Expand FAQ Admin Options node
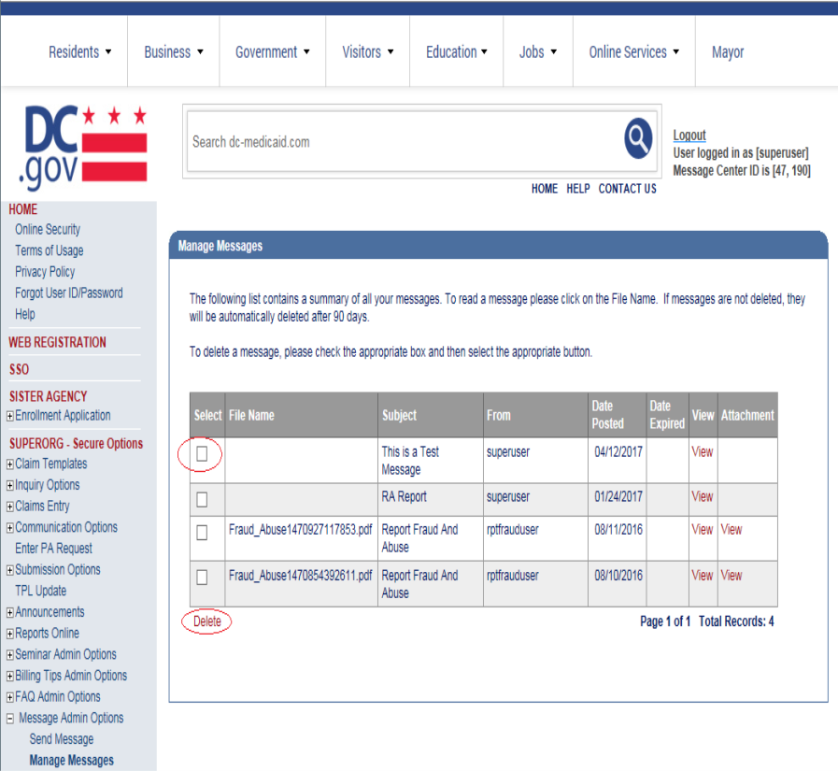 (x=10, y=697)
